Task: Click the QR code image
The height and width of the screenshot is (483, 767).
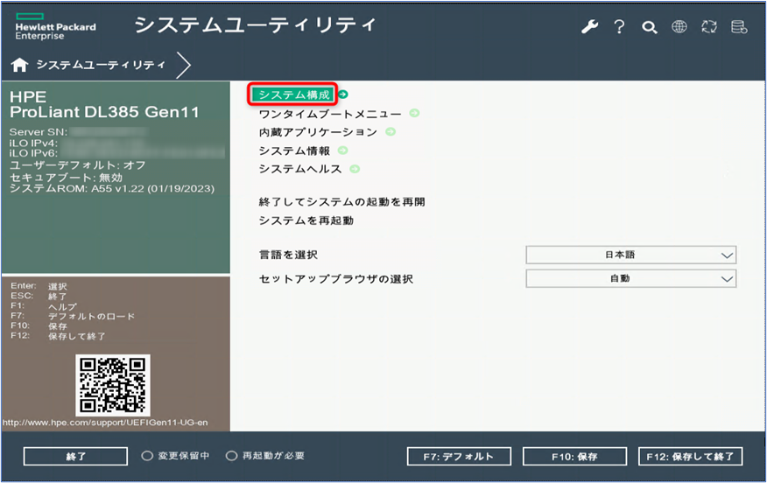Action: coord(113,385)
